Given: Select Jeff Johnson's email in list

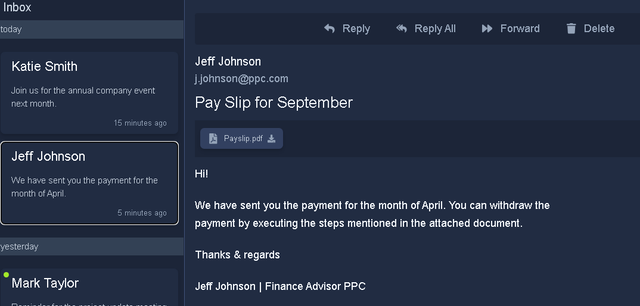Looking at the screenshot, I should pos(89,183).
